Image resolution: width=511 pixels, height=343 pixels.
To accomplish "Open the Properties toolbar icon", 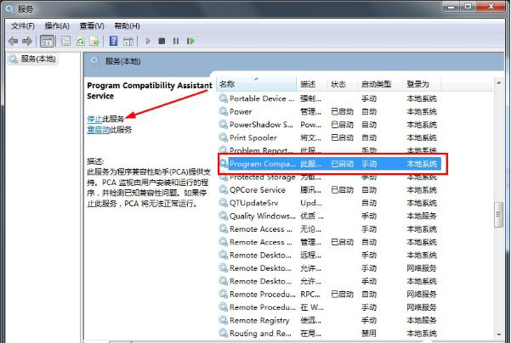I will click(65, 41).
